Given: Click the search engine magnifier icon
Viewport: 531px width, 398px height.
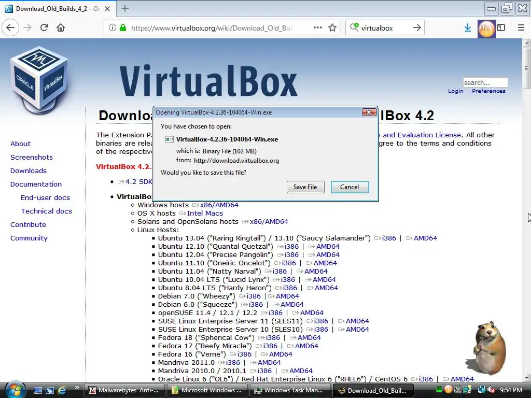Looking at the screenshot, I should 354,27.
